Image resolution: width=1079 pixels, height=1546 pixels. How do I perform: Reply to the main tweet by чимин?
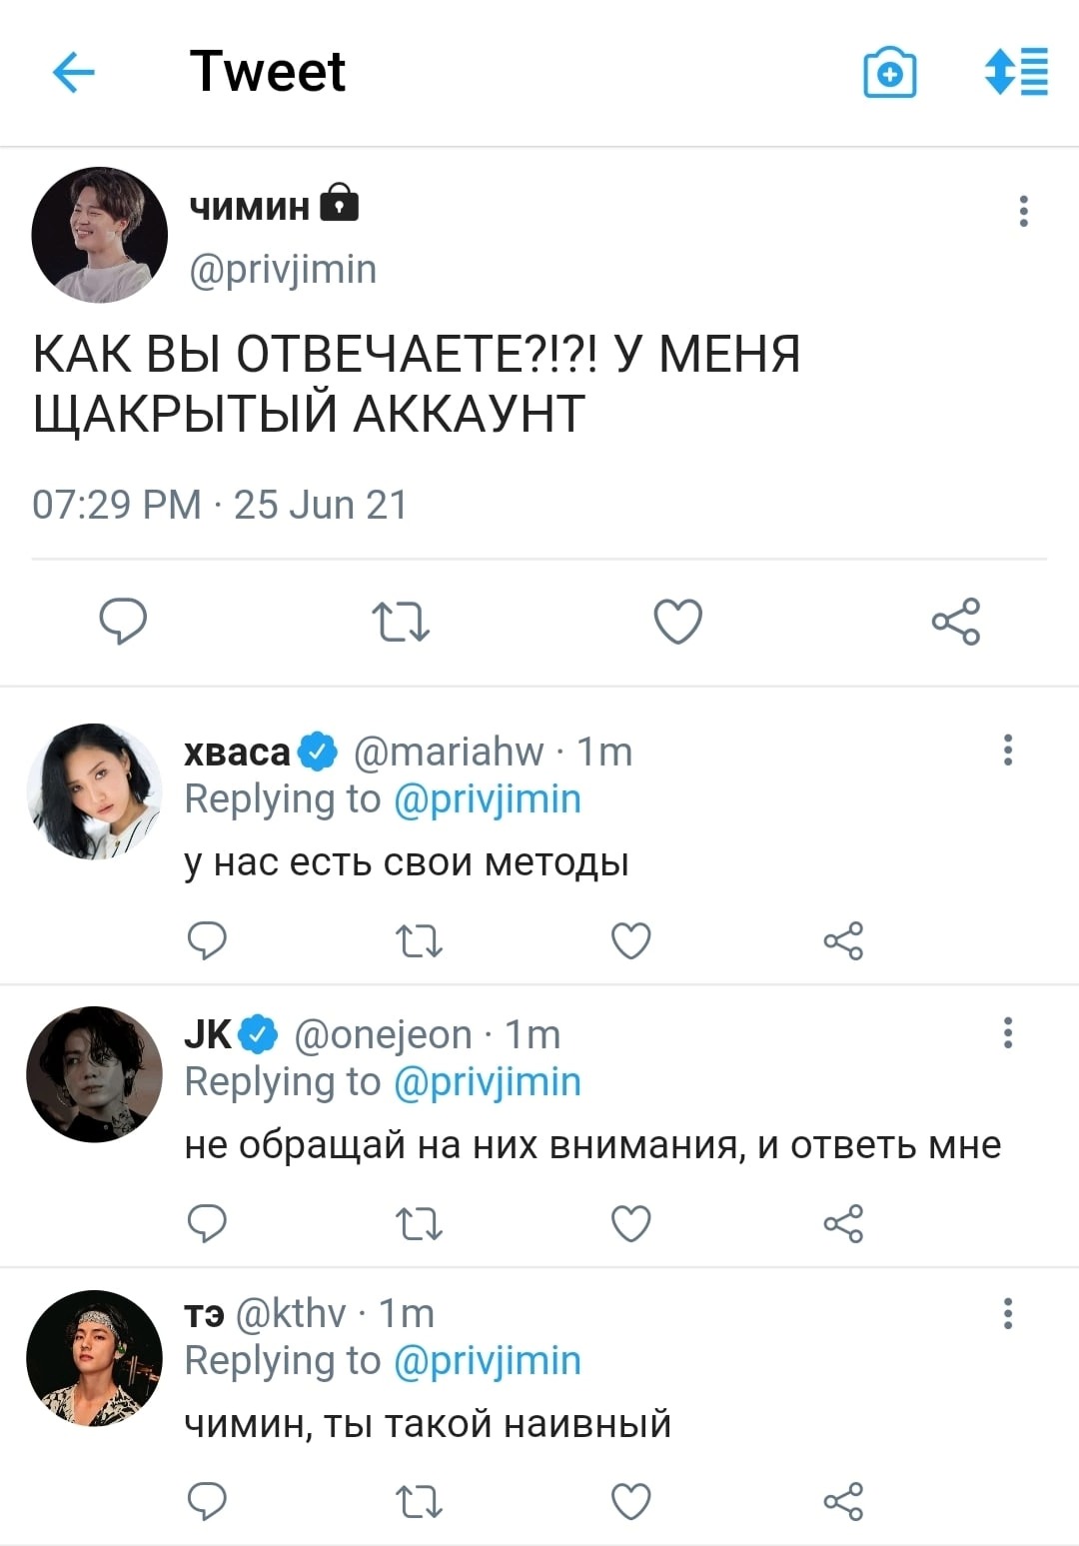pyautogui.click(x=123, y=621)
